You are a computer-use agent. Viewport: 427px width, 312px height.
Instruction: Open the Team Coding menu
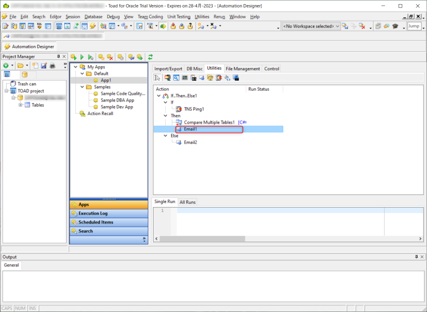pos(150,17)
